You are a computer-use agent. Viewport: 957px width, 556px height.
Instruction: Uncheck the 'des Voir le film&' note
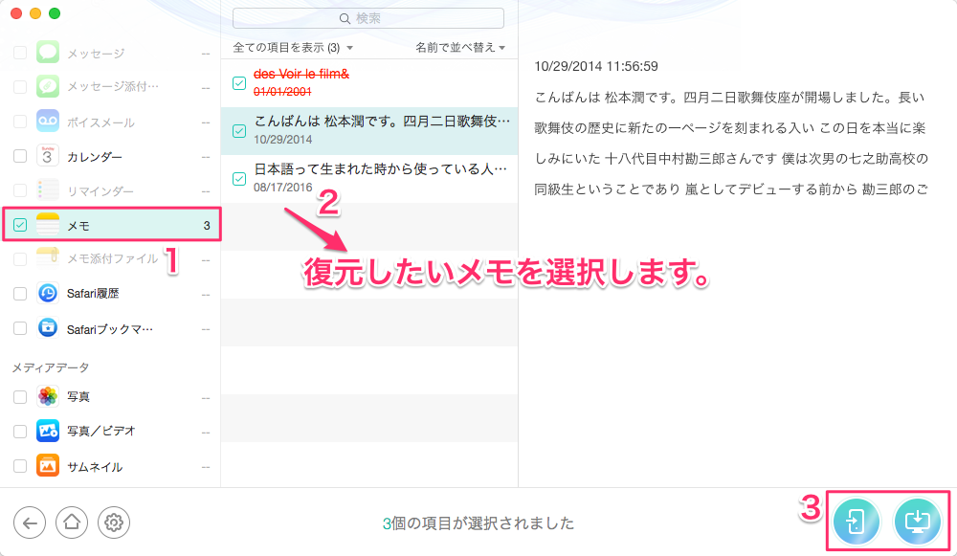point(239,83)
